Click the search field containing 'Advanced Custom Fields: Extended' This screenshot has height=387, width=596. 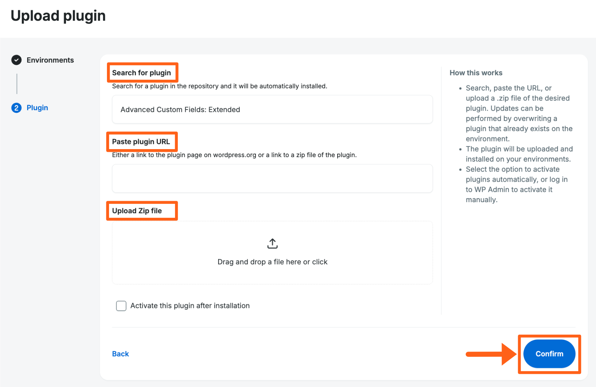click(x=272, y=109)
